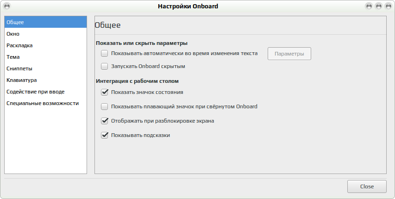Open the Окно settings section
Viewport: 395px width, 199px height.
45,33
